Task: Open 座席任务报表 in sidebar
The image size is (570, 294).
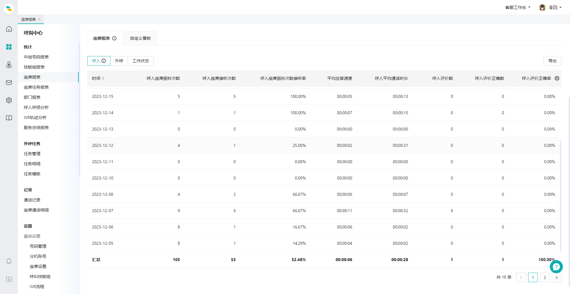Action: click(x=36, y=87)
